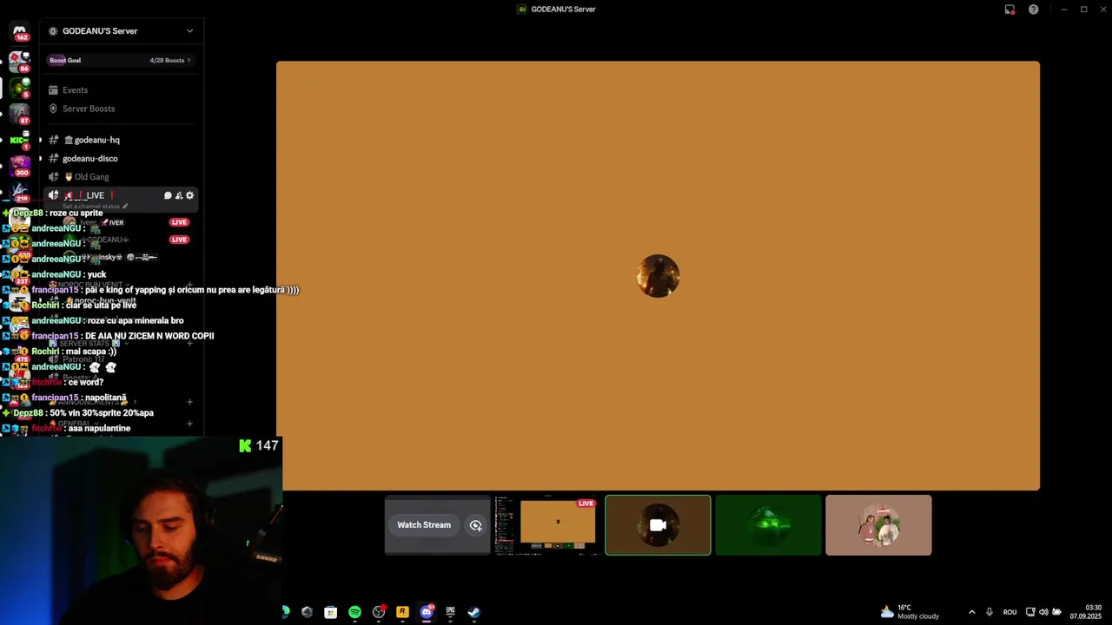Select the green avatar participant tile
1112x625 pixels.
[x=768, y=525]
